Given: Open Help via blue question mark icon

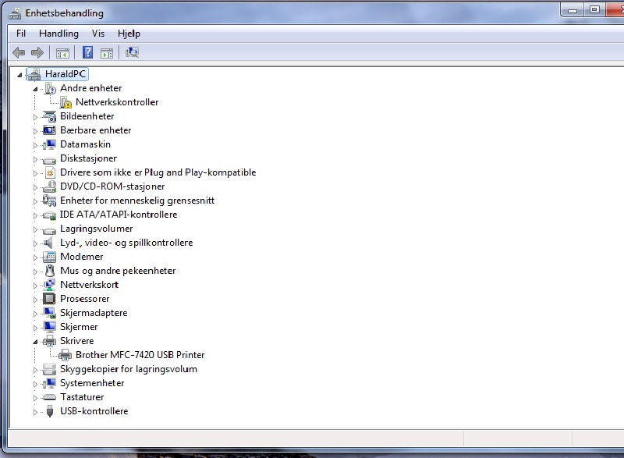Looking at the screenshot, I should [87, 52].
